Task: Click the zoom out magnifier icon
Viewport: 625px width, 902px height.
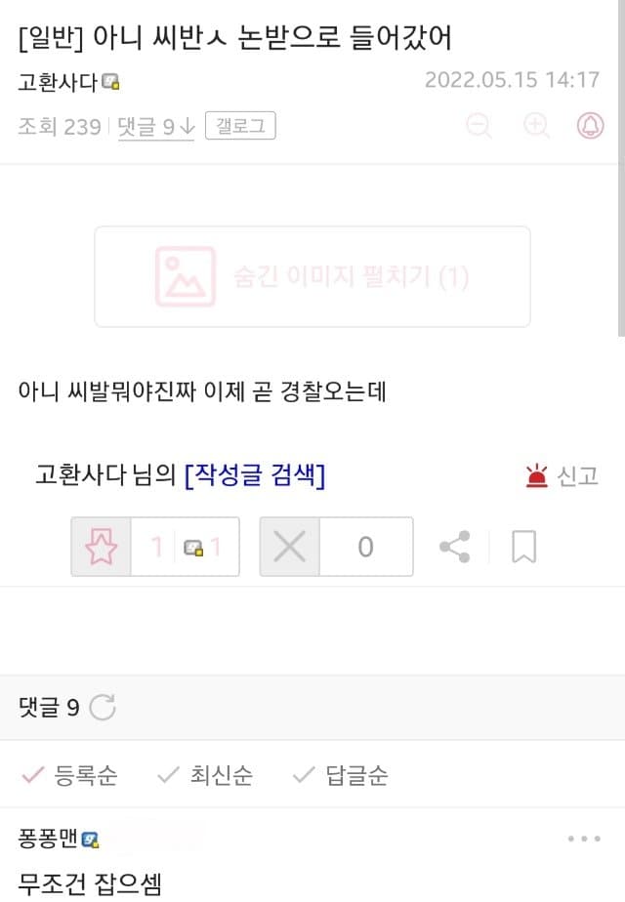Action: tap(479, 126)
